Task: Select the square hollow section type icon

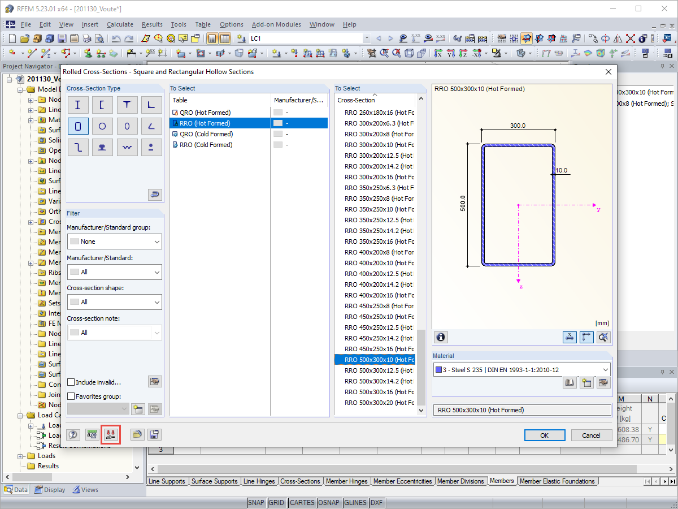Action: click(x=77, y=126)
